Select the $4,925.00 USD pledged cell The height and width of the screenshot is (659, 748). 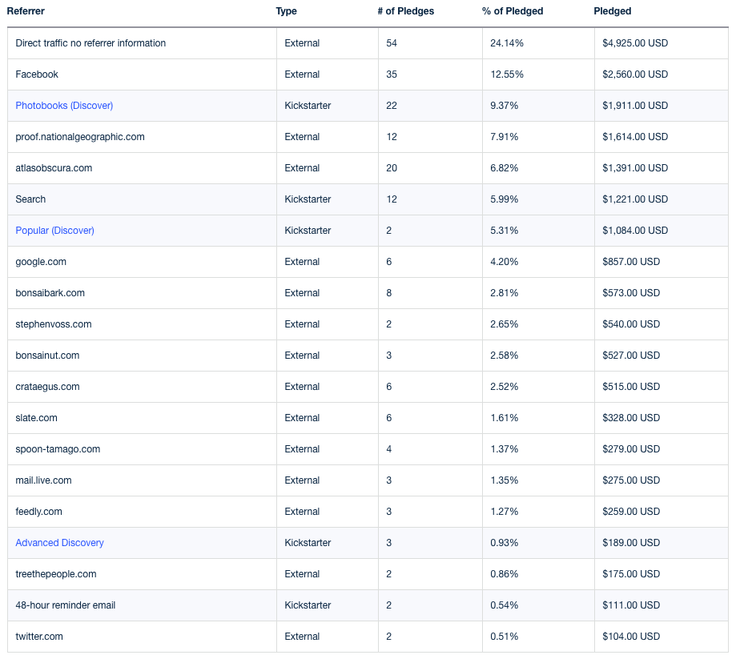662,43
